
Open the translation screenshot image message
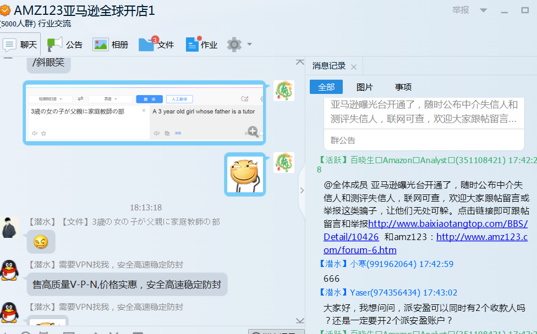(x=144, y=113)
